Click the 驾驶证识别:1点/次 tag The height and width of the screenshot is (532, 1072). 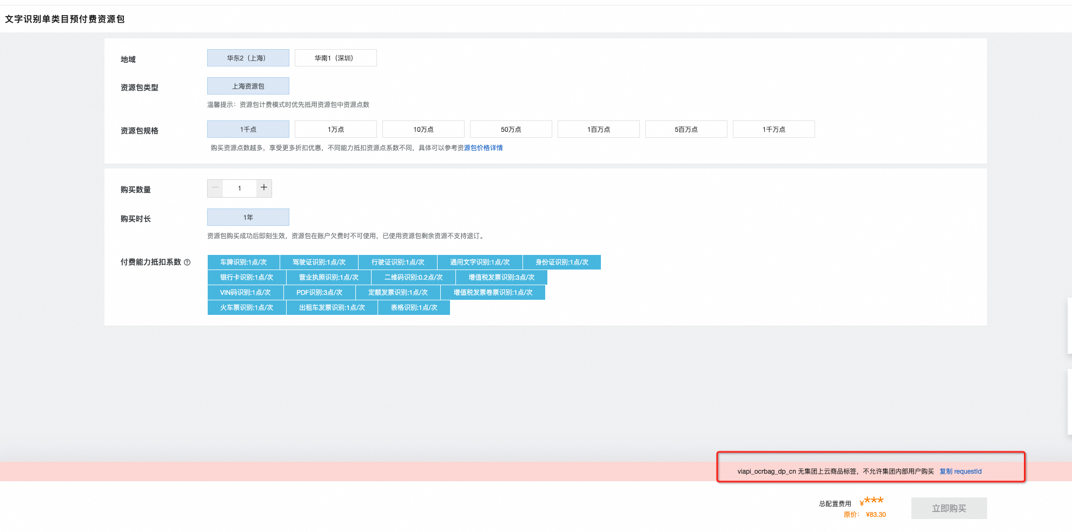coord(319,262)
